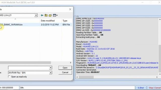The image size is (161, 90).
Task: Move file list right with arrow
Action: pyautogui.click(x=70, y=62)
